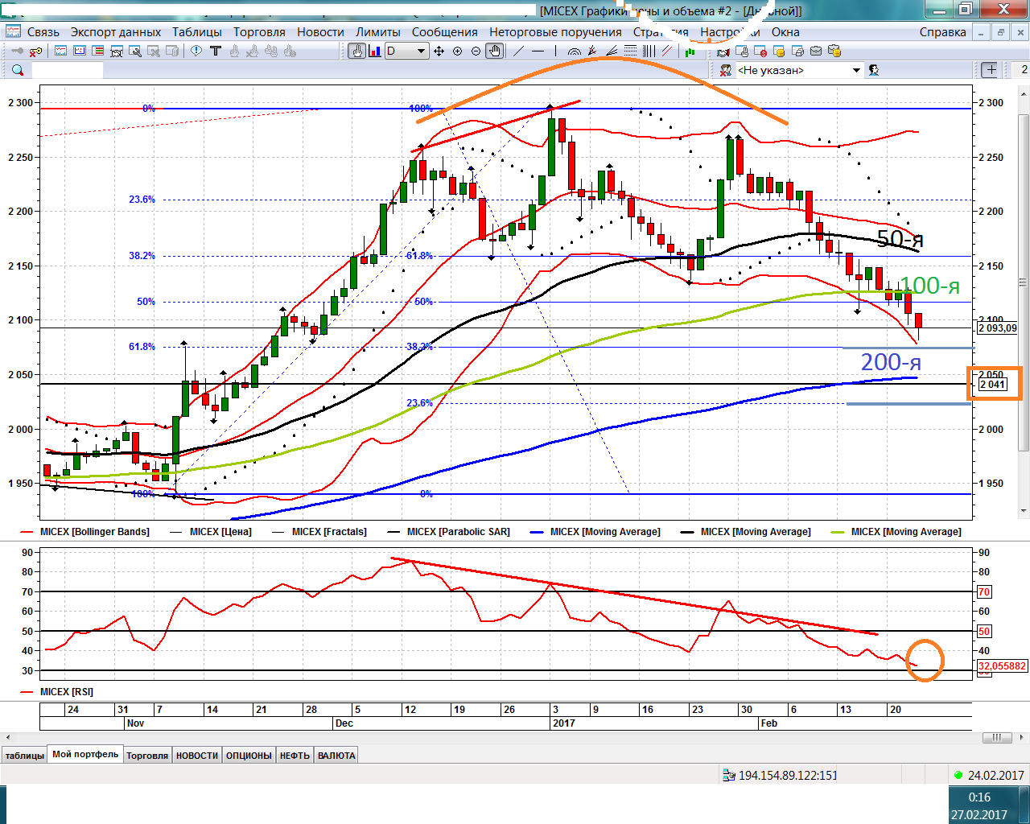Click the yellow coins table icon
Screen dimensions: 1030x824
779,51
